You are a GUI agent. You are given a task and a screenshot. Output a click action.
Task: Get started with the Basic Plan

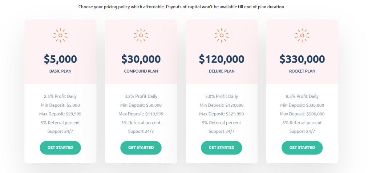(60, 148)
